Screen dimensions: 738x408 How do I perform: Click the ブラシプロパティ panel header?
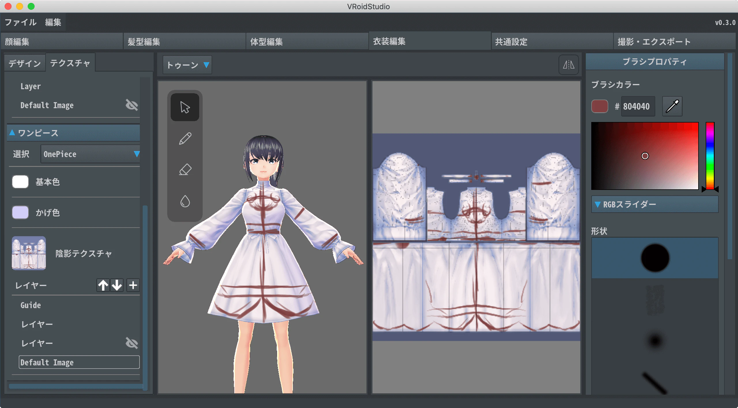coord(655,62)
